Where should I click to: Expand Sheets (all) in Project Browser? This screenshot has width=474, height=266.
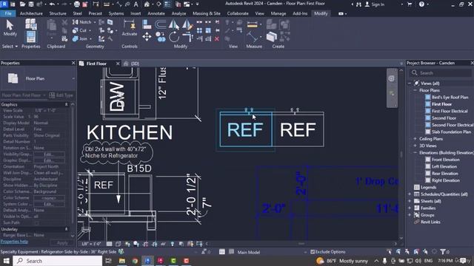point(410,201)
